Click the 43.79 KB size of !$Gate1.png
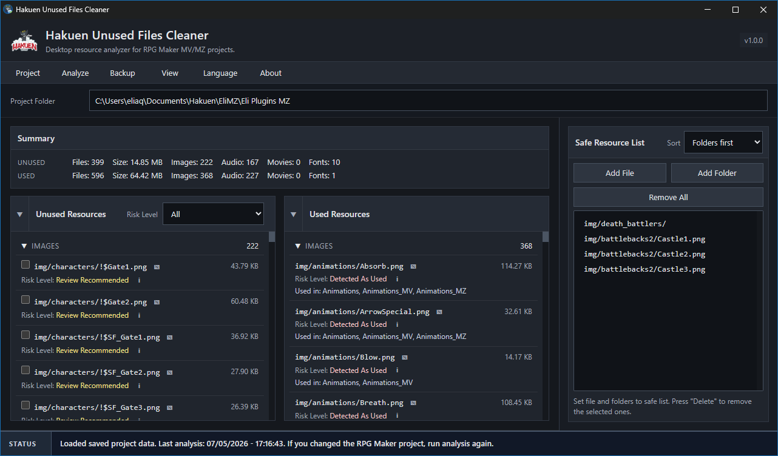Image resolution: width=778 pixels, height=456 pixels. tap(245, 266)
